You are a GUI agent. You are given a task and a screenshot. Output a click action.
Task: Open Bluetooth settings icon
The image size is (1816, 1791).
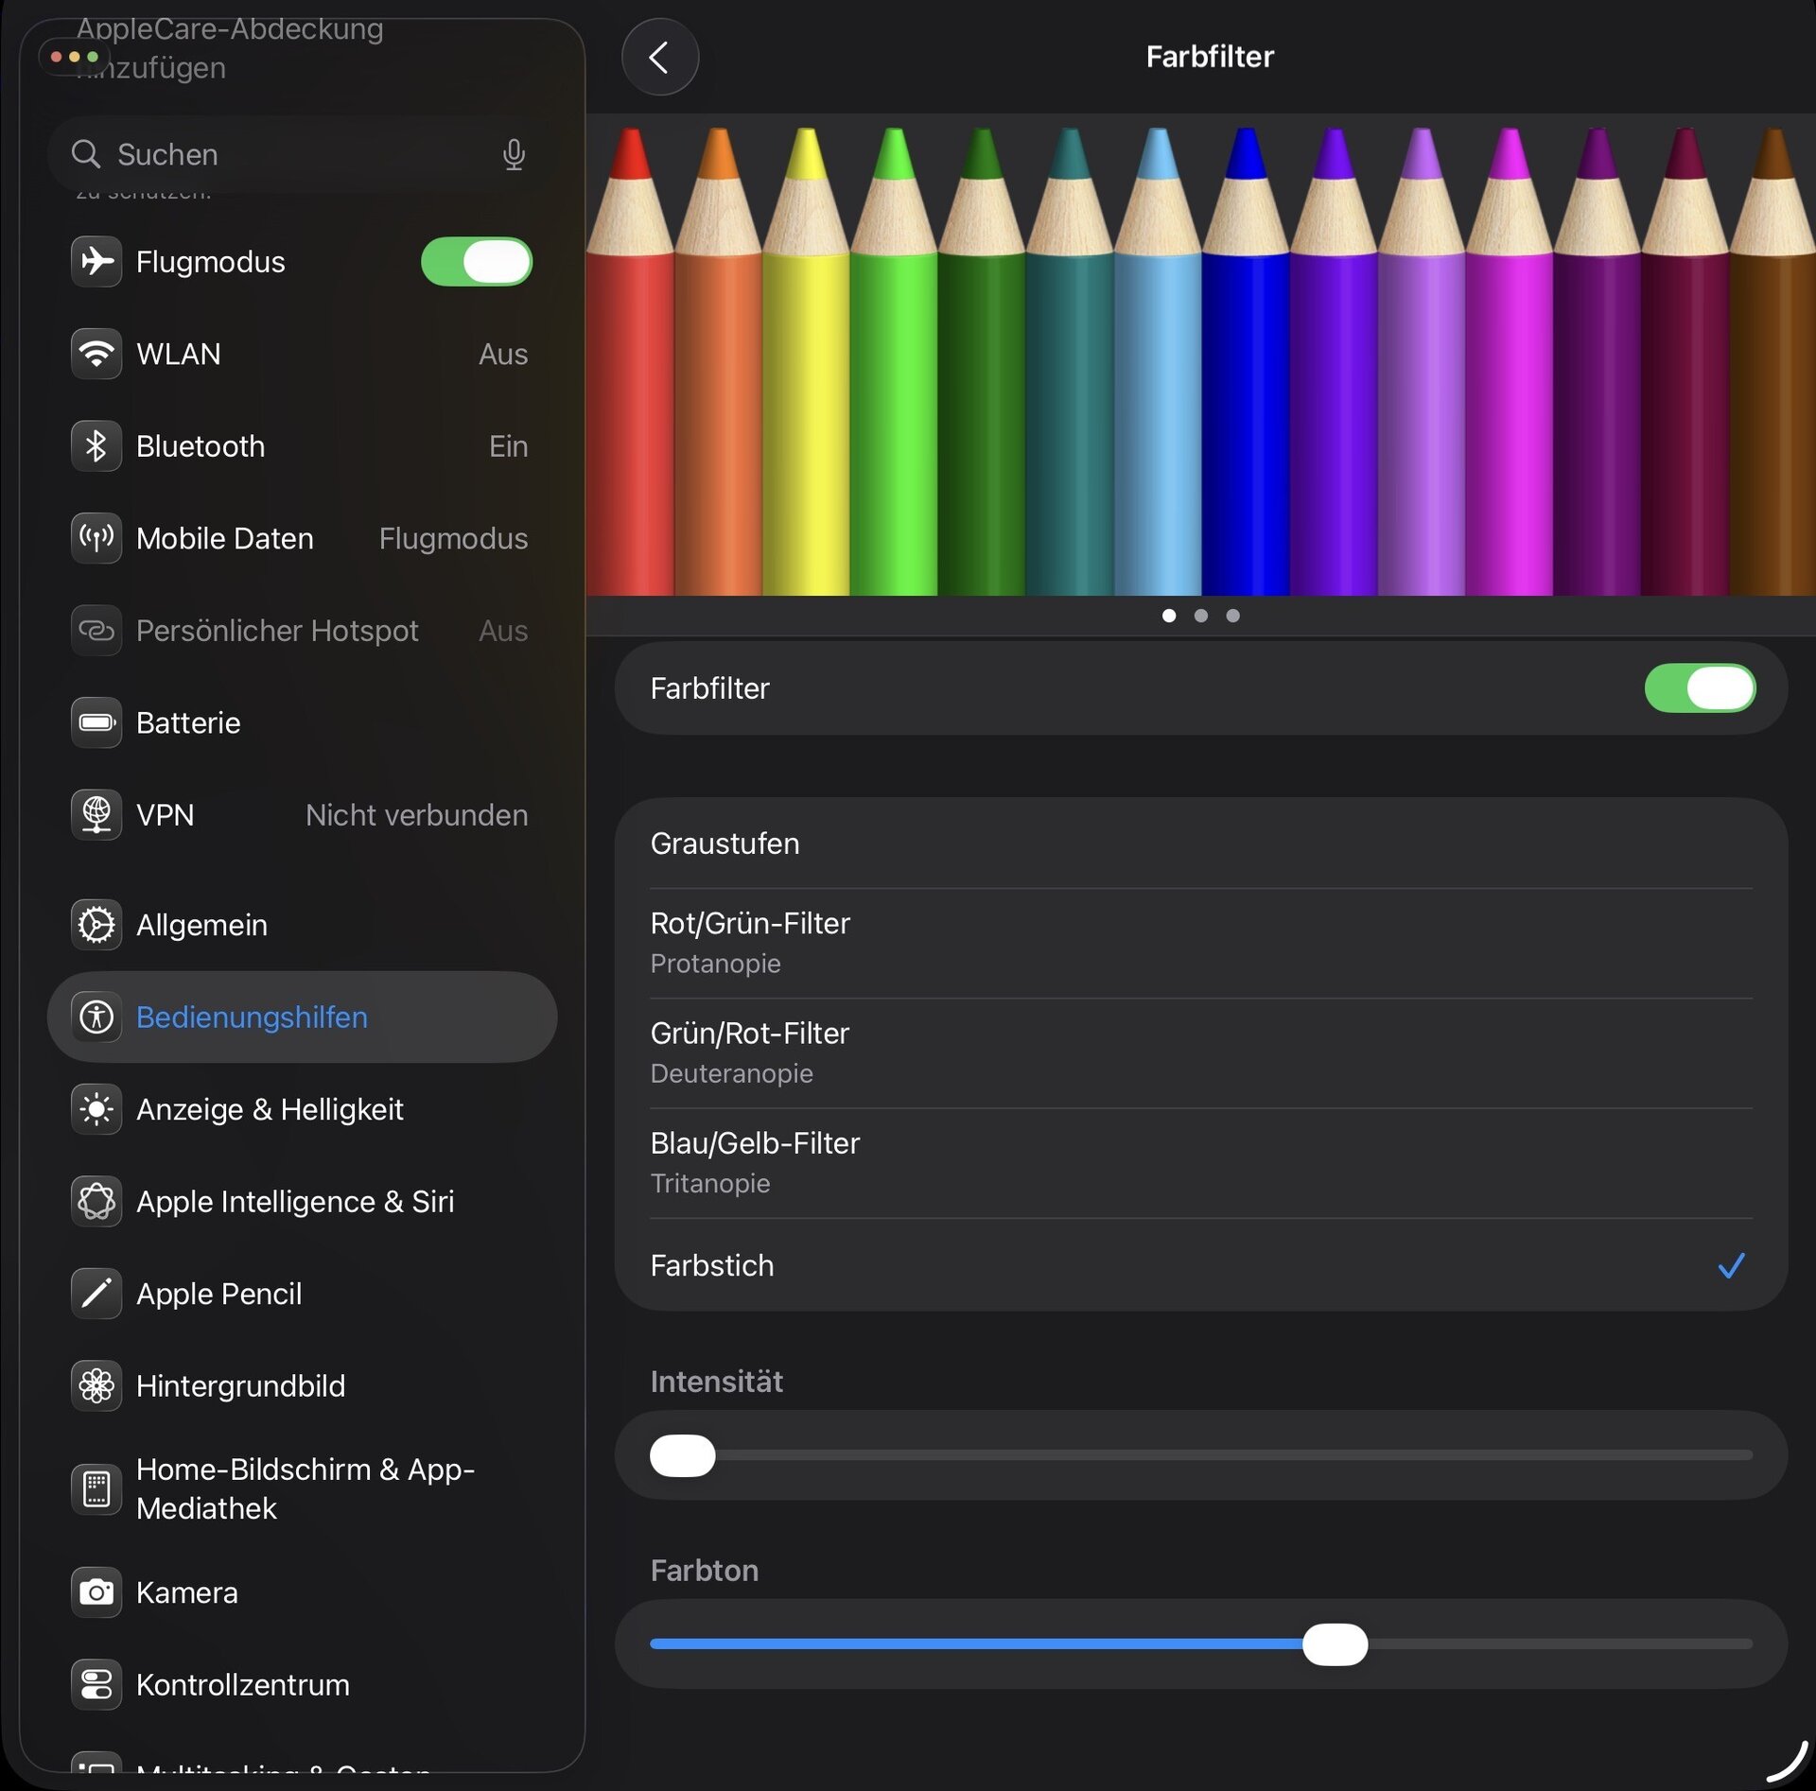click(x=96, y=446)
